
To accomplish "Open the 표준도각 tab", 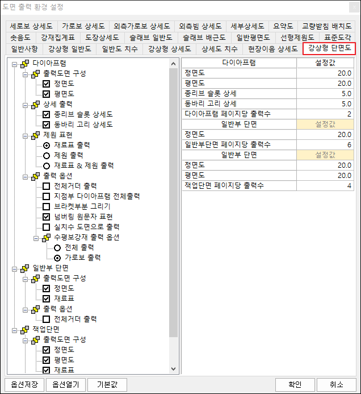I will click(337, 38).
